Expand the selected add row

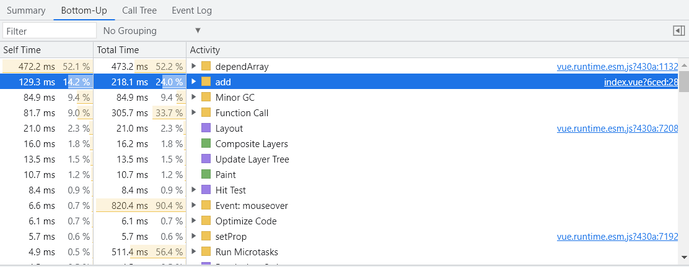point(194,82)
